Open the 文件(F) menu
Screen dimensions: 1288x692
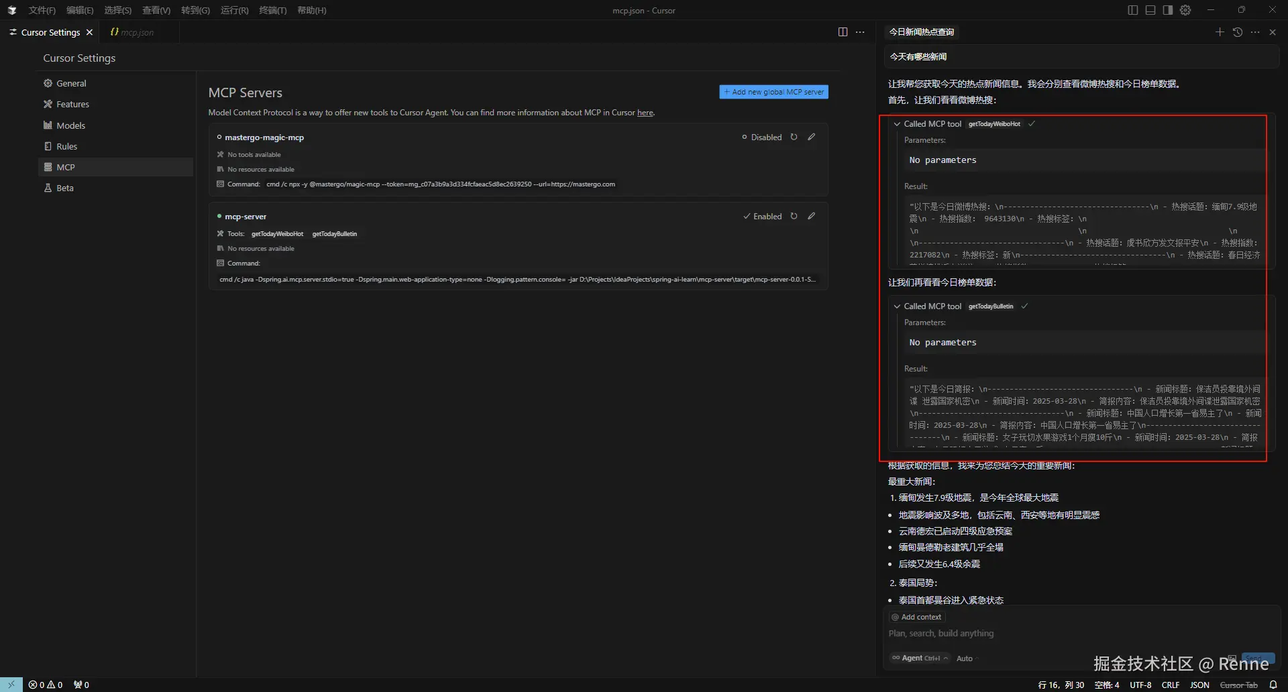coord(42,10)
